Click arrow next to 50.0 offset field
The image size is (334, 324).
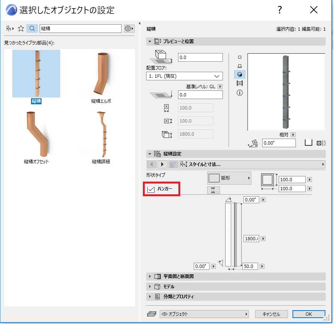(262, 266)
